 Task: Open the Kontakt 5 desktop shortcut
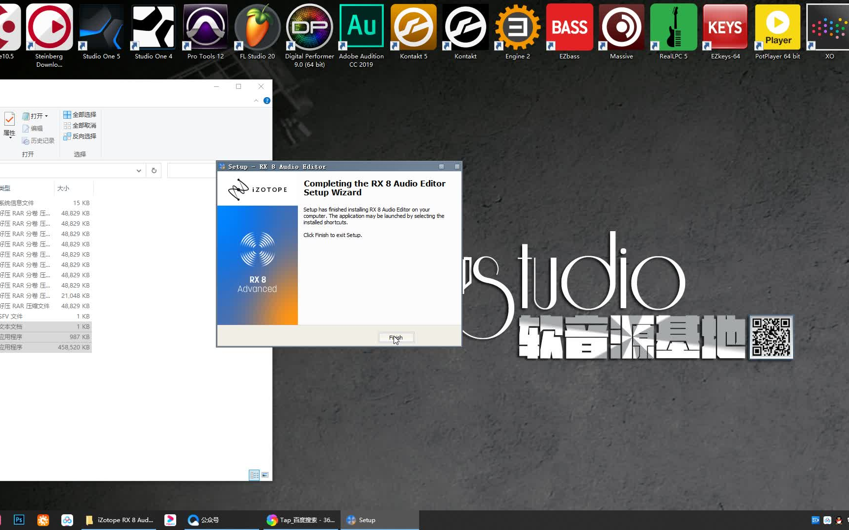pos(413,27)
